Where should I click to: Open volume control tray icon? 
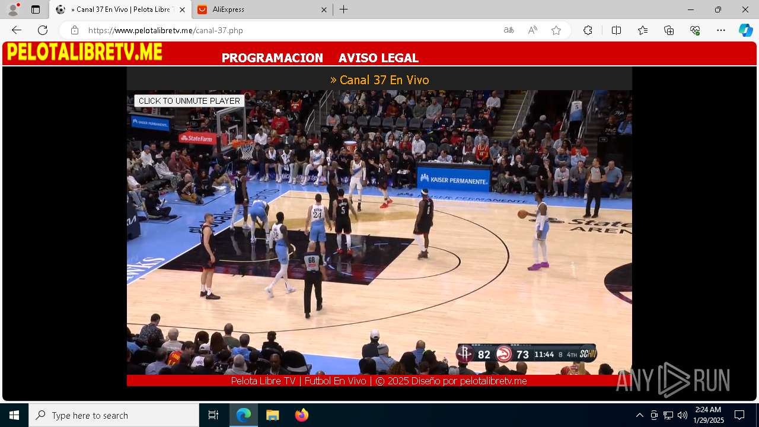(683, 415)
